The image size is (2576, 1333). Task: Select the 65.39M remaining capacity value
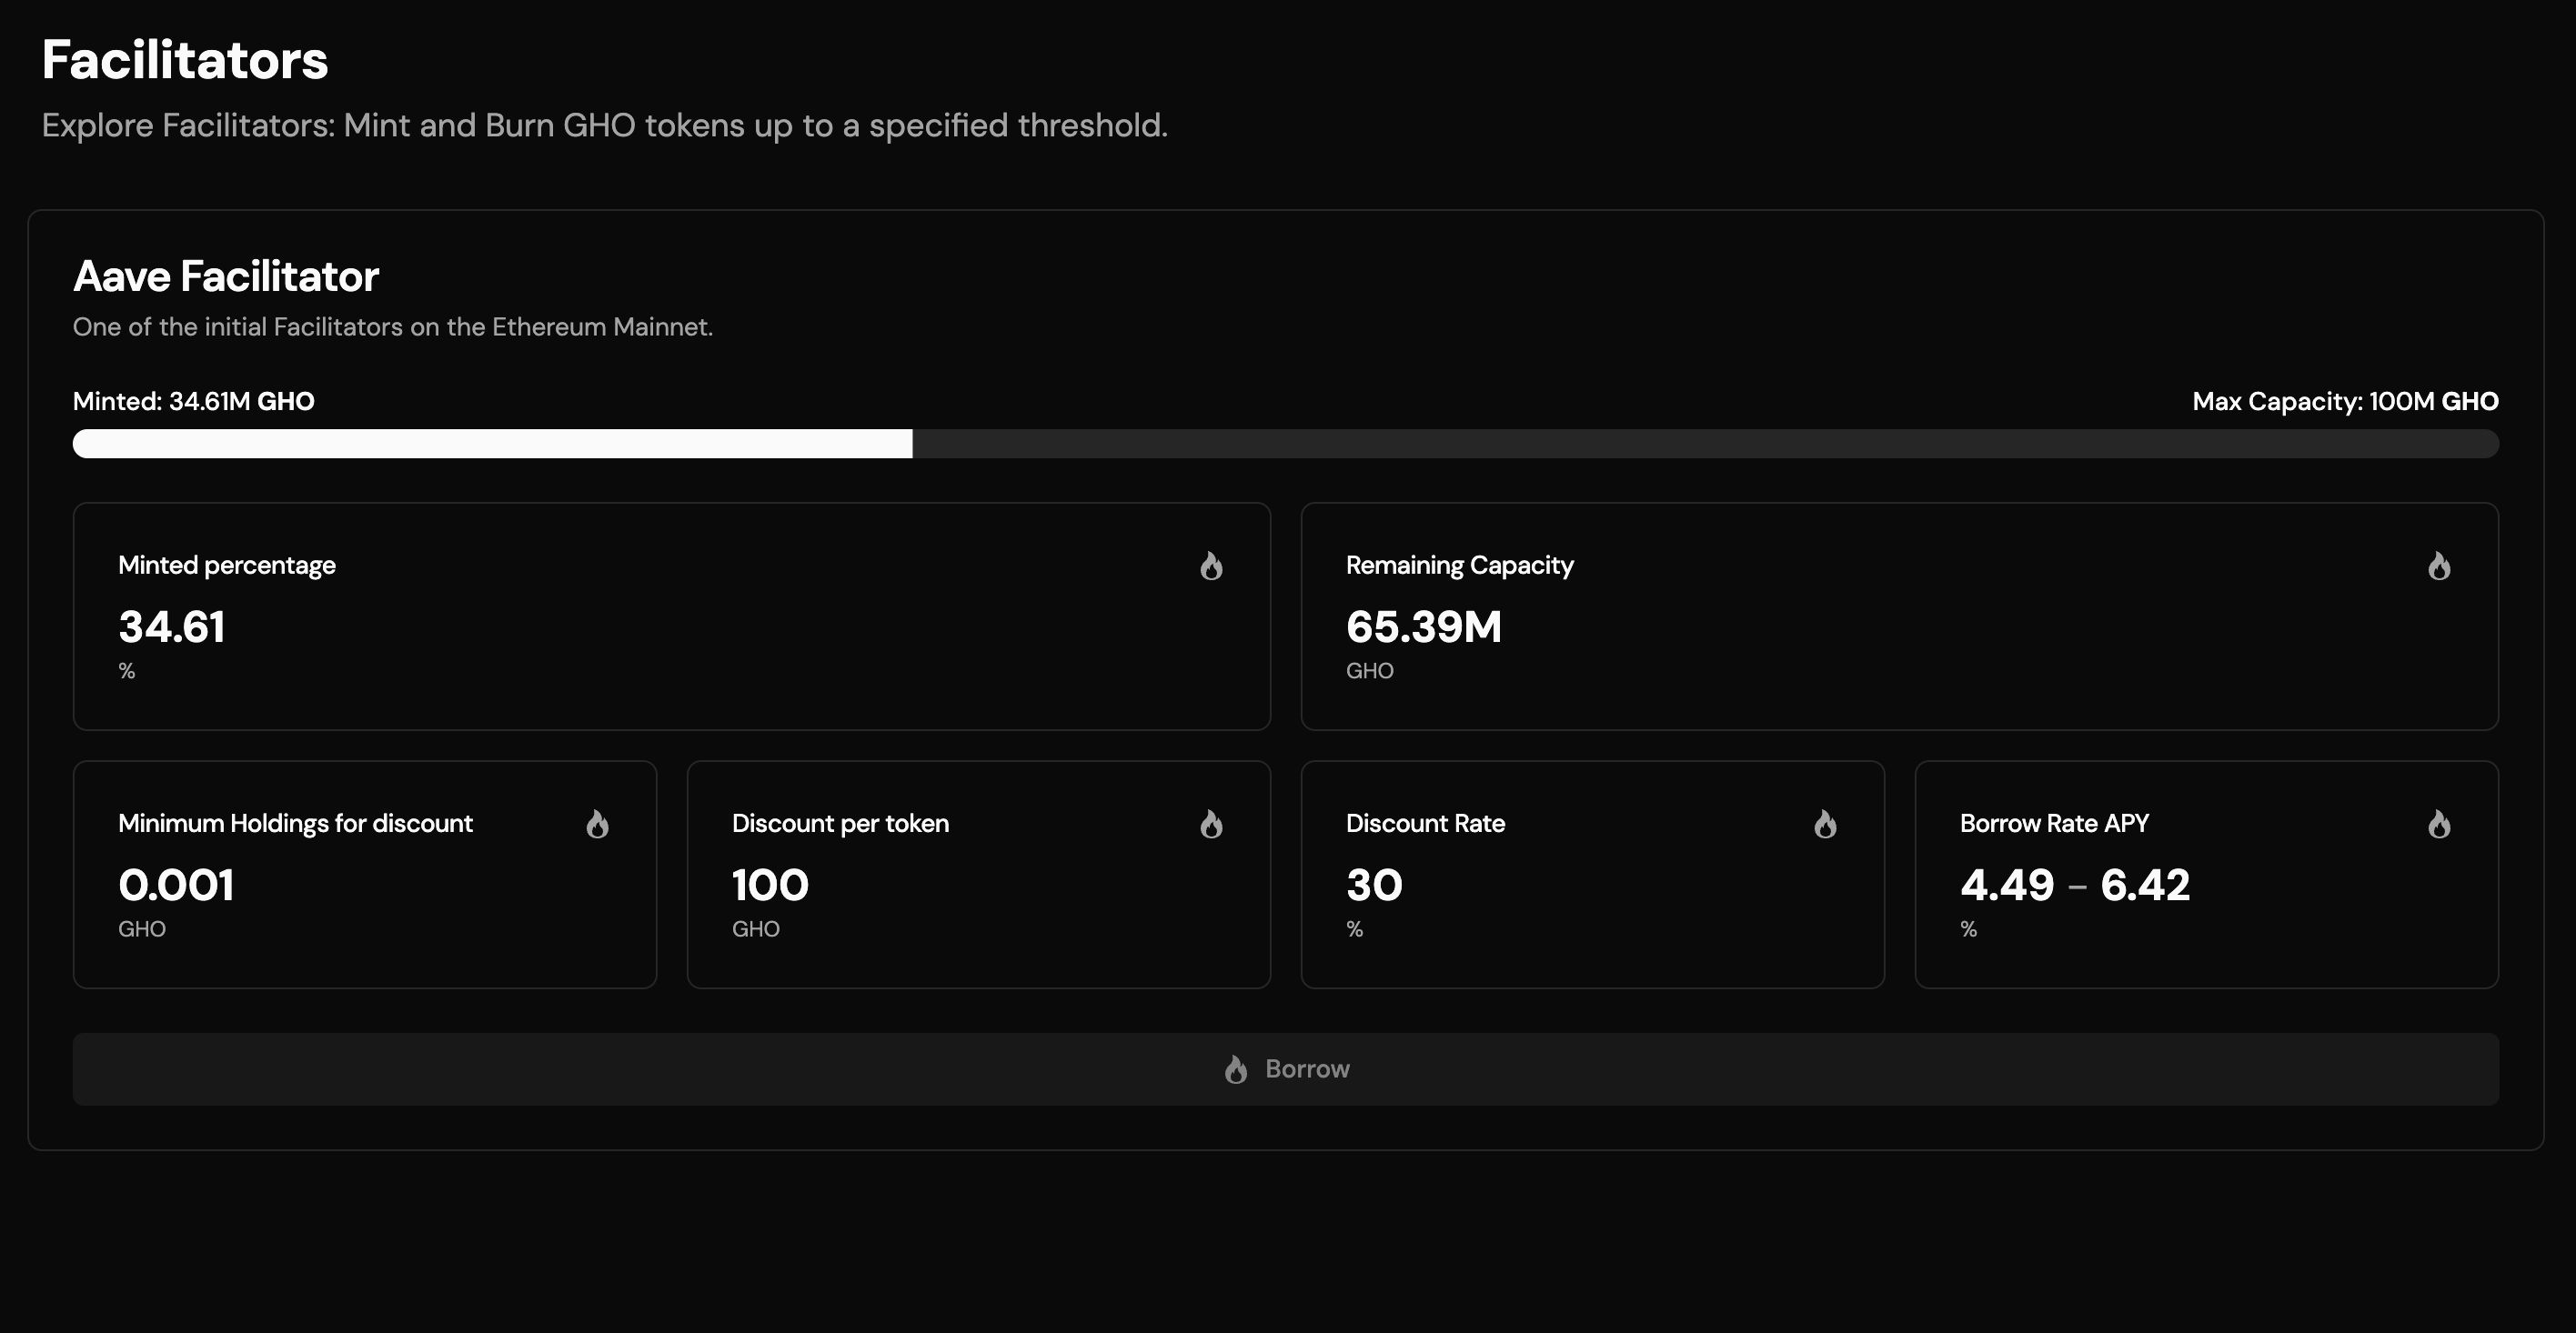[1424, 627]
